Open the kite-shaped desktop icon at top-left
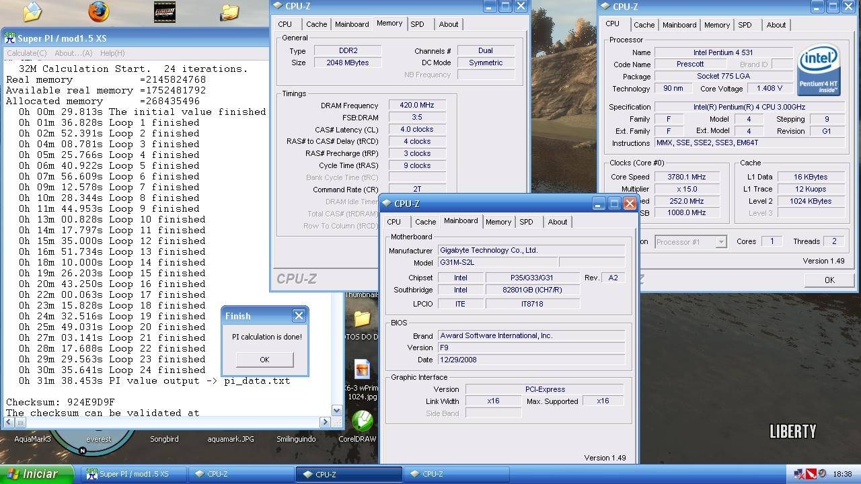This screenshot has height=484, width=861. pos(32,11)
